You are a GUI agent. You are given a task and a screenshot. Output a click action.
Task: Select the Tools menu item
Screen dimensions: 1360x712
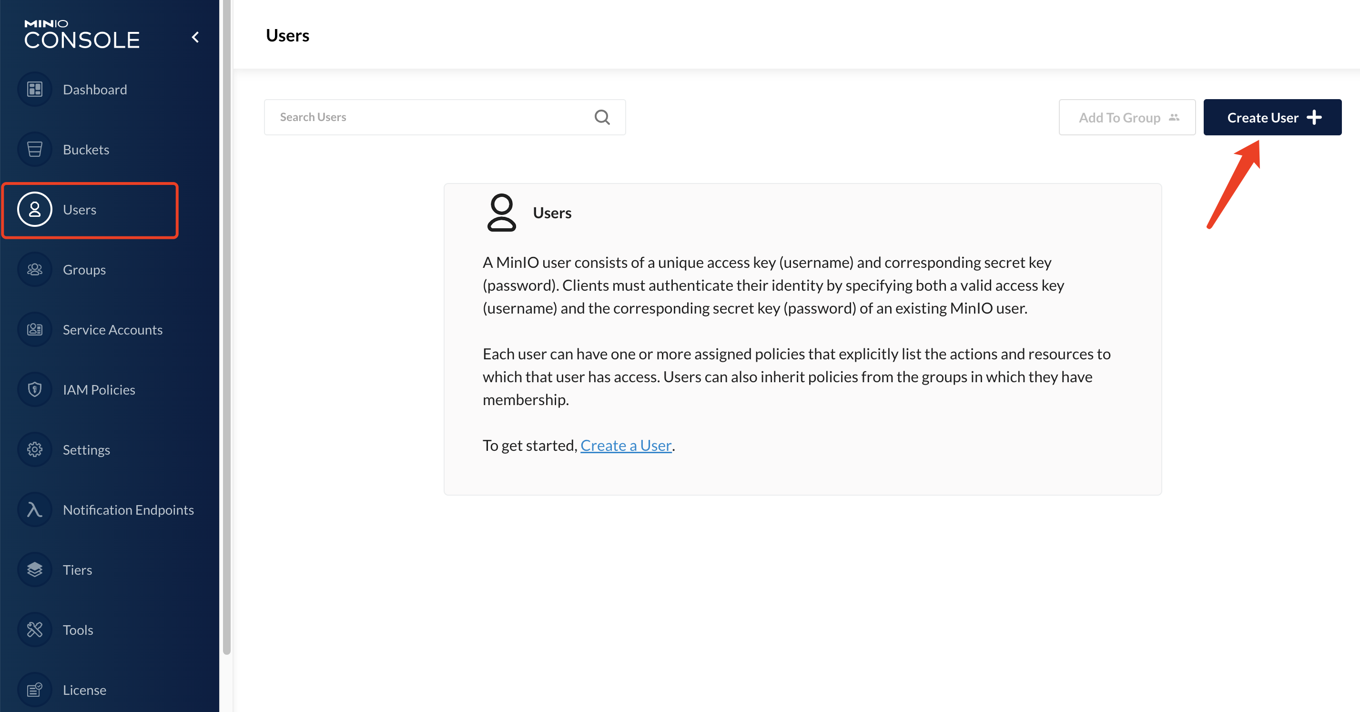[x=77, y=629]
